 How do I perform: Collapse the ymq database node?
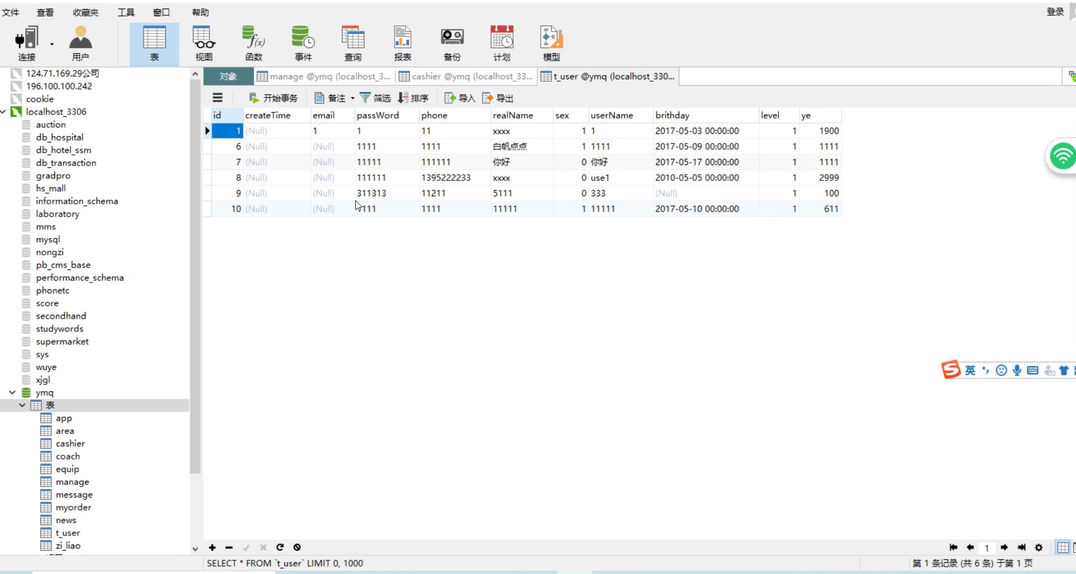(12, 392)
